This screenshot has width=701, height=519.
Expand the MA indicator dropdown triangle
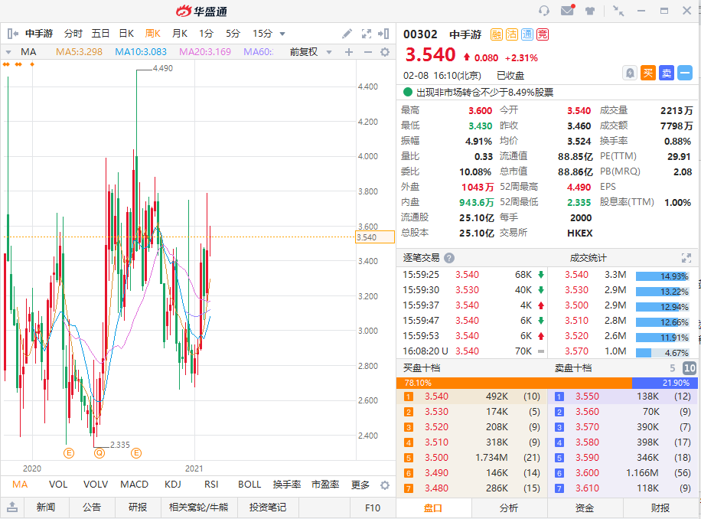tap(8, 52)
